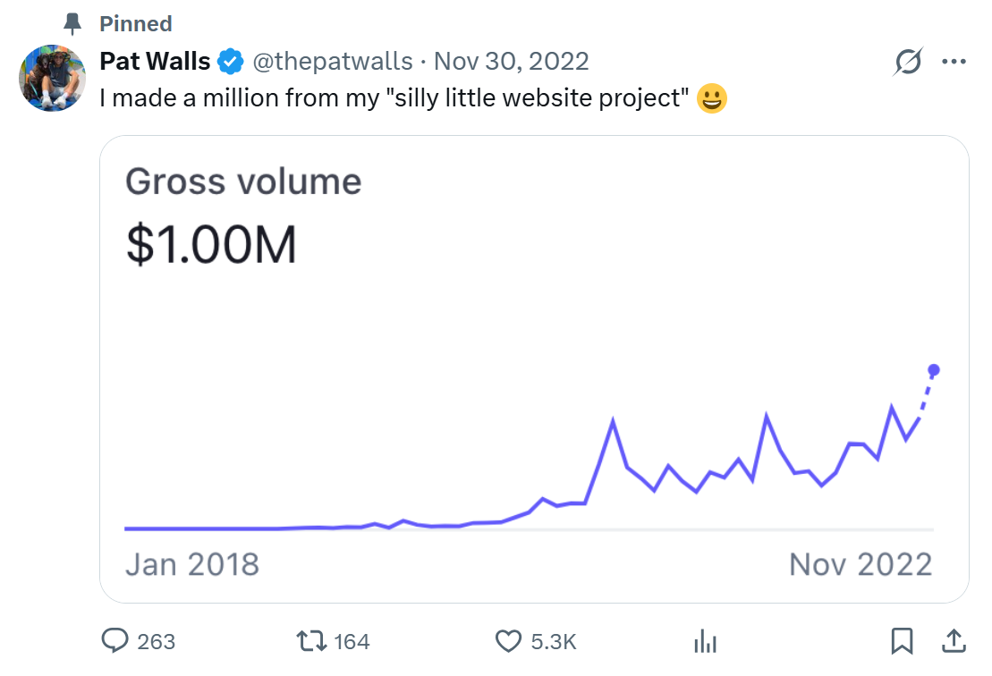This screenshot has height=676, width=992.
Task: View post analytics bar chart icon
Action: click(706, 641)
